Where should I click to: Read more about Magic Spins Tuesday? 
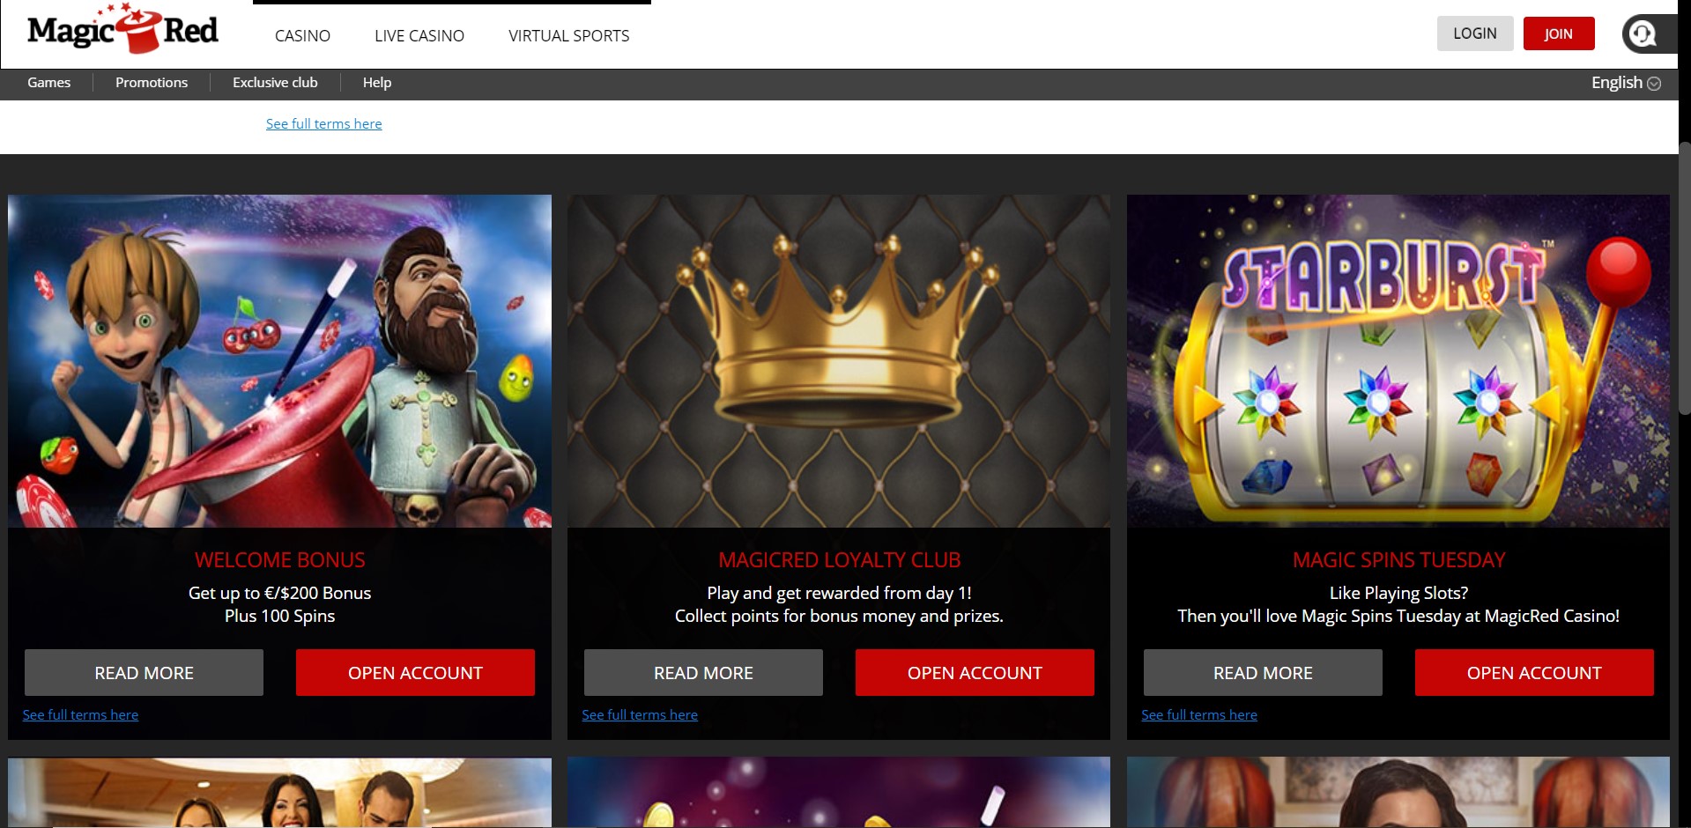[1263, 673]
